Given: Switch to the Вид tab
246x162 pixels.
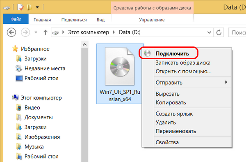Looking at the screenshot, I should pyautogui.click(x=100, y=20).
